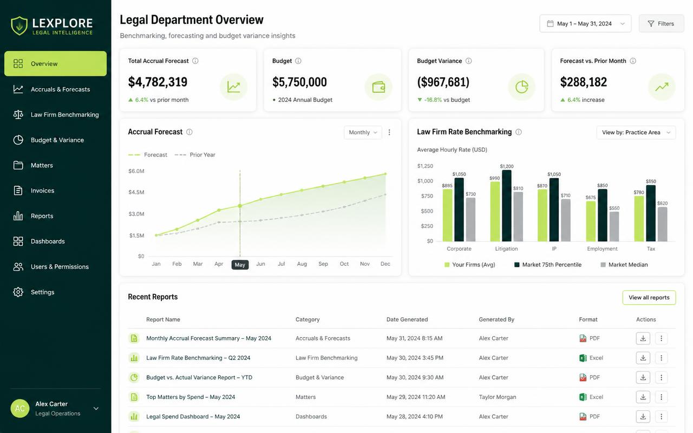The height and width of the screenshot is (433, 693).
Task: Download Top Matters by Spend report
Action: point(643,397)
